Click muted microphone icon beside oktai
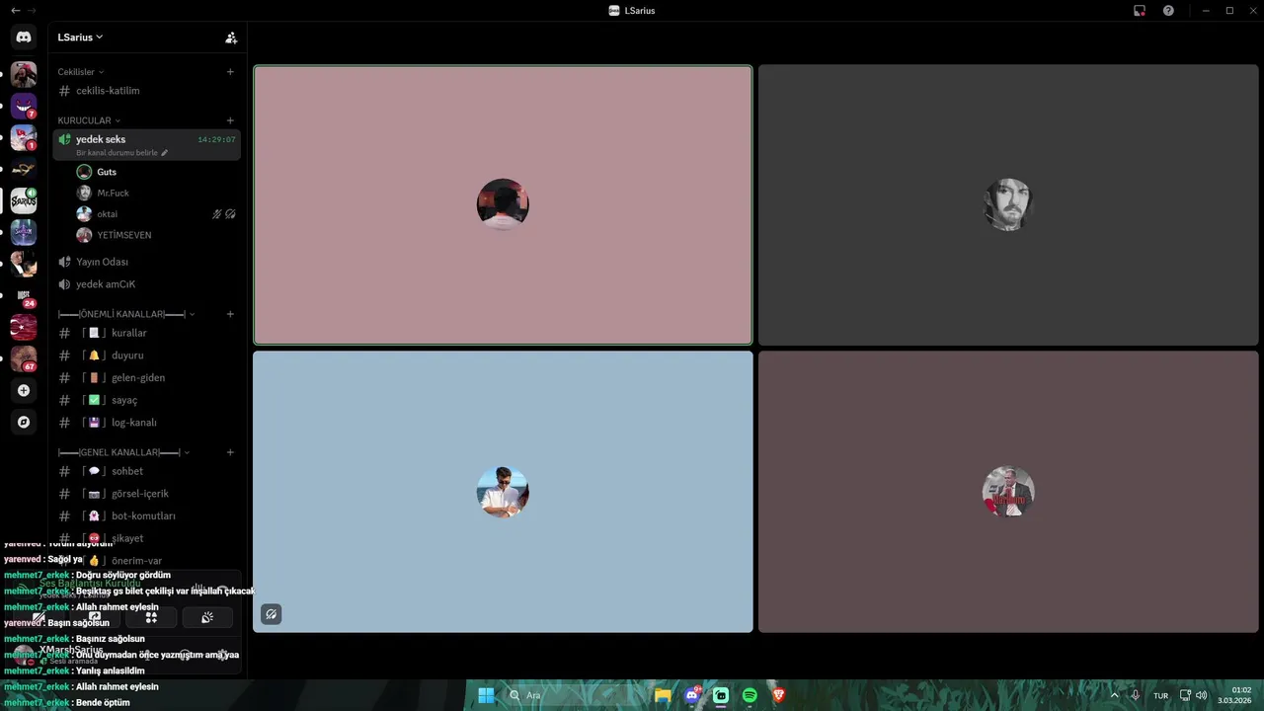 [x=217, y=214]
